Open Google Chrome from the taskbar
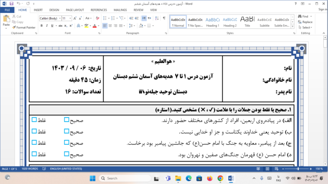 [220, 178]
